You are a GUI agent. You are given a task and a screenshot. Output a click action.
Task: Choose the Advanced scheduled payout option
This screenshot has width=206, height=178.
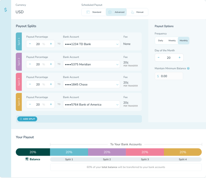pos(116,12)
